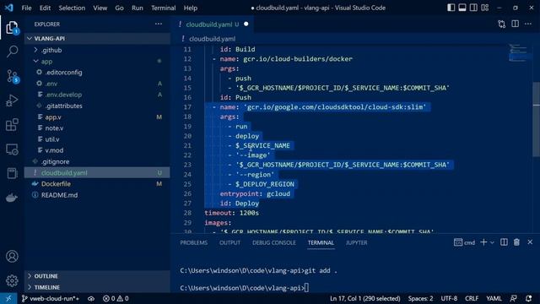Collapse the VLANG-API root folder
This screenshot has height=304, width=540.
(x=97, y=38)
